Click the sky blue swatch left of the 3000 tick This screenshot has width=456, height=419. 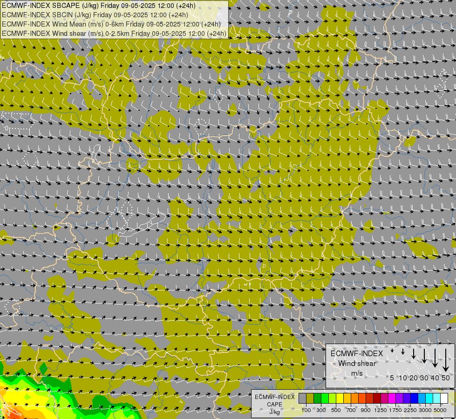pyautogui.click(x=422, y=399)
